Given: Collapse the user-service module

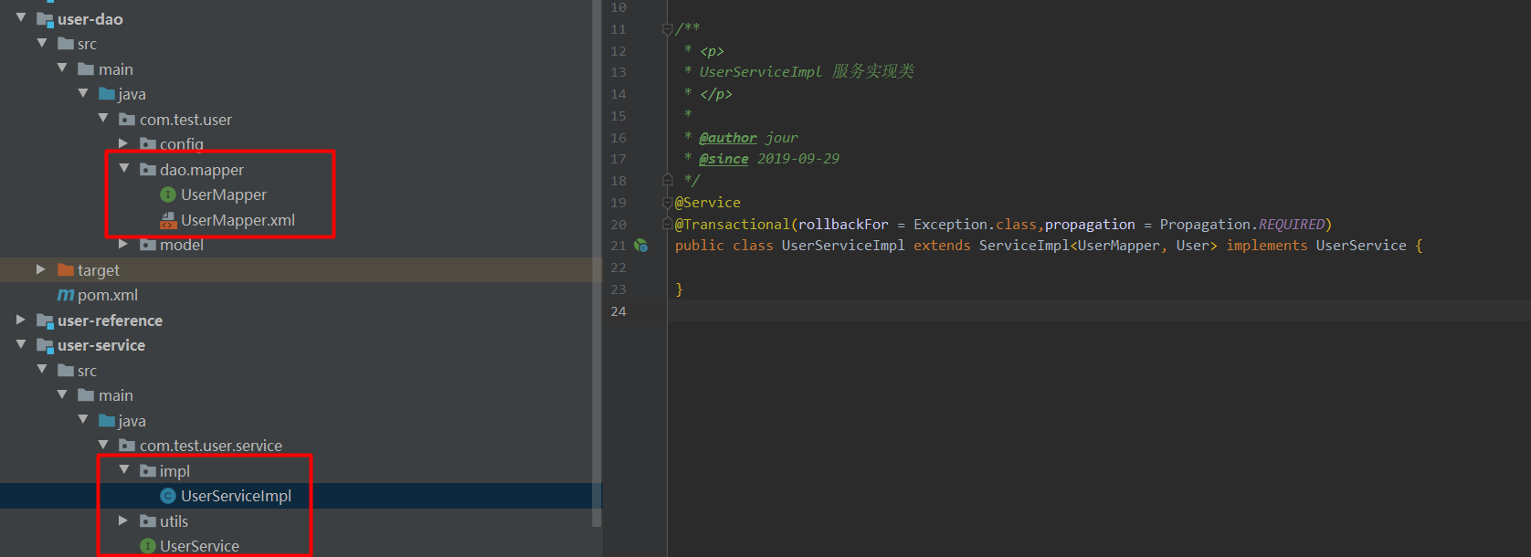Looking at the screenshot, I should coord(21,344).
